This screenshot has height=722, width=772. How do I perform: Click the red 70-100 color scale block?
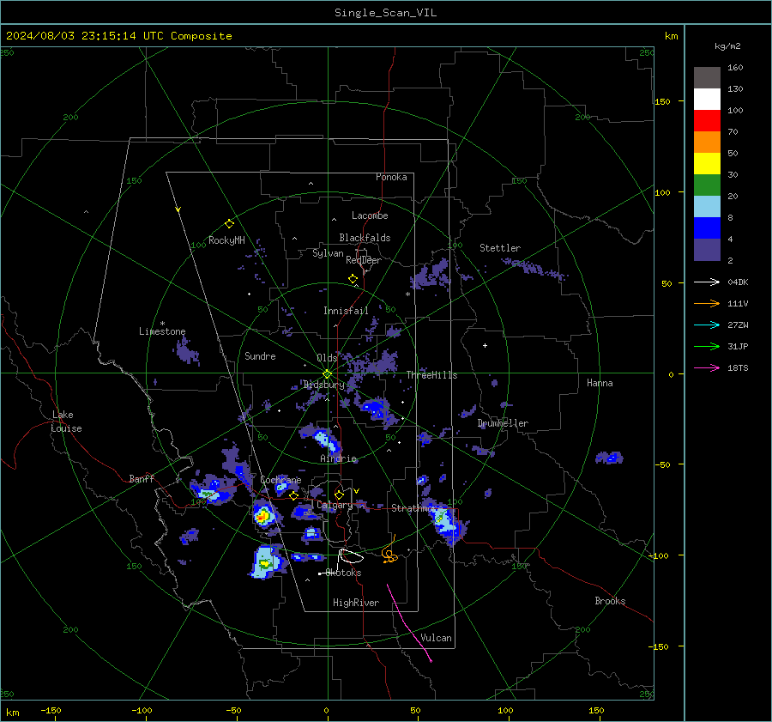click(x=707, y=121)
